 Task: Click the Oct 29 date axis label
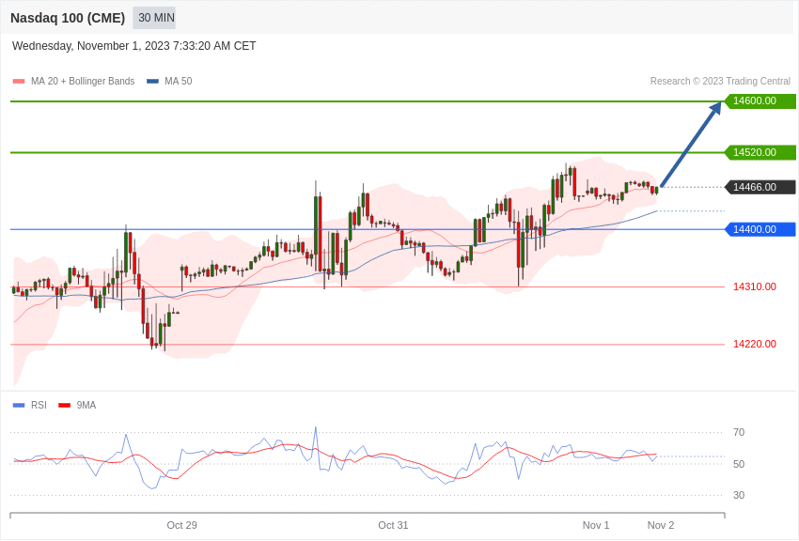pyautogui.click(x=181, y=525)
